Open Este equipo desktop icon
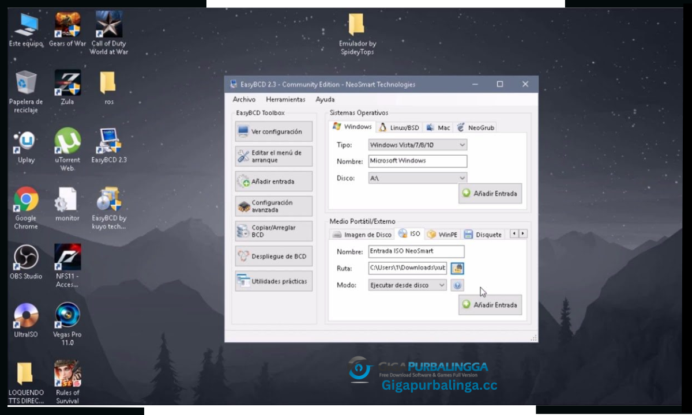The width and height of the screenshot is (692, 415). [x=26, y=29]
